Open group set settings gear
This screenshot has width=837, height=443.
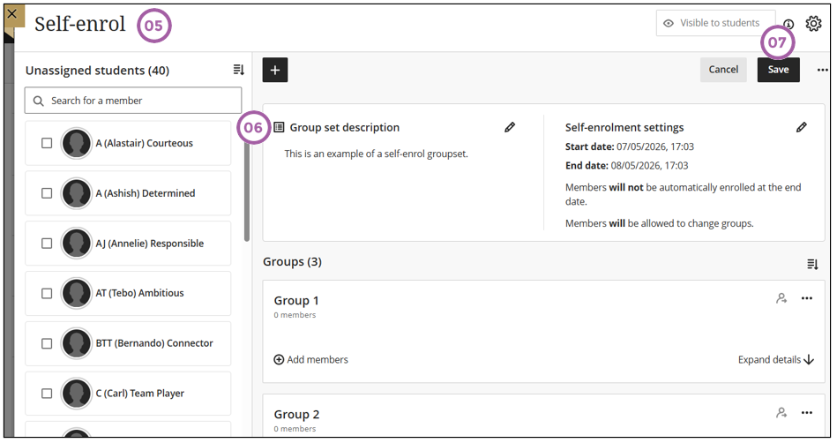coord(813,24)
